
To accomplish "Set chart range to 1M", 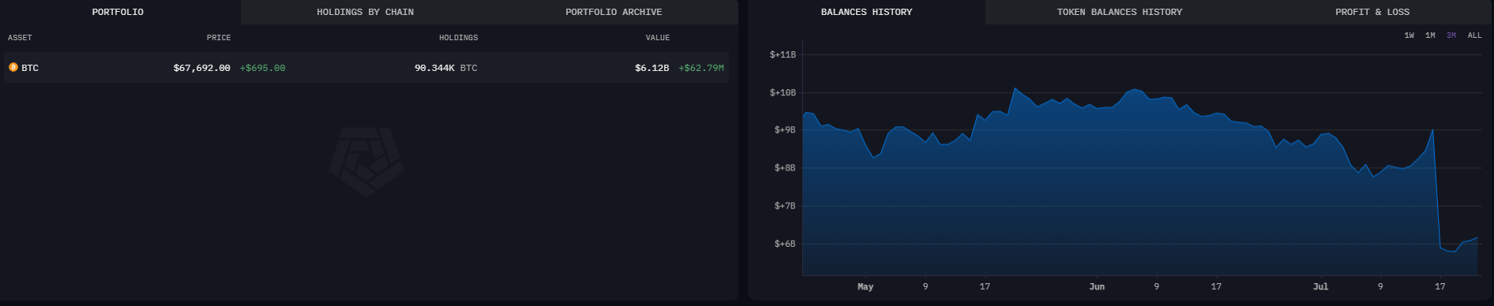I will (x=1430, y=35).
